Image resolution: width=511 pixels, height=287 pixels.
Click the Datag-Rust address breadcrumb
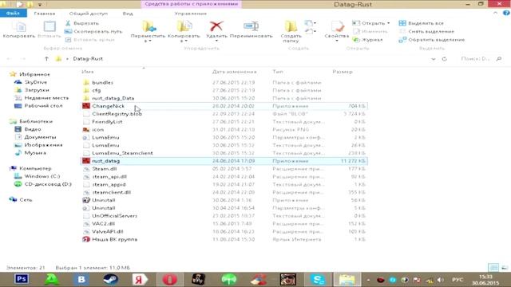pyautogui.click(x=88, y=58)
